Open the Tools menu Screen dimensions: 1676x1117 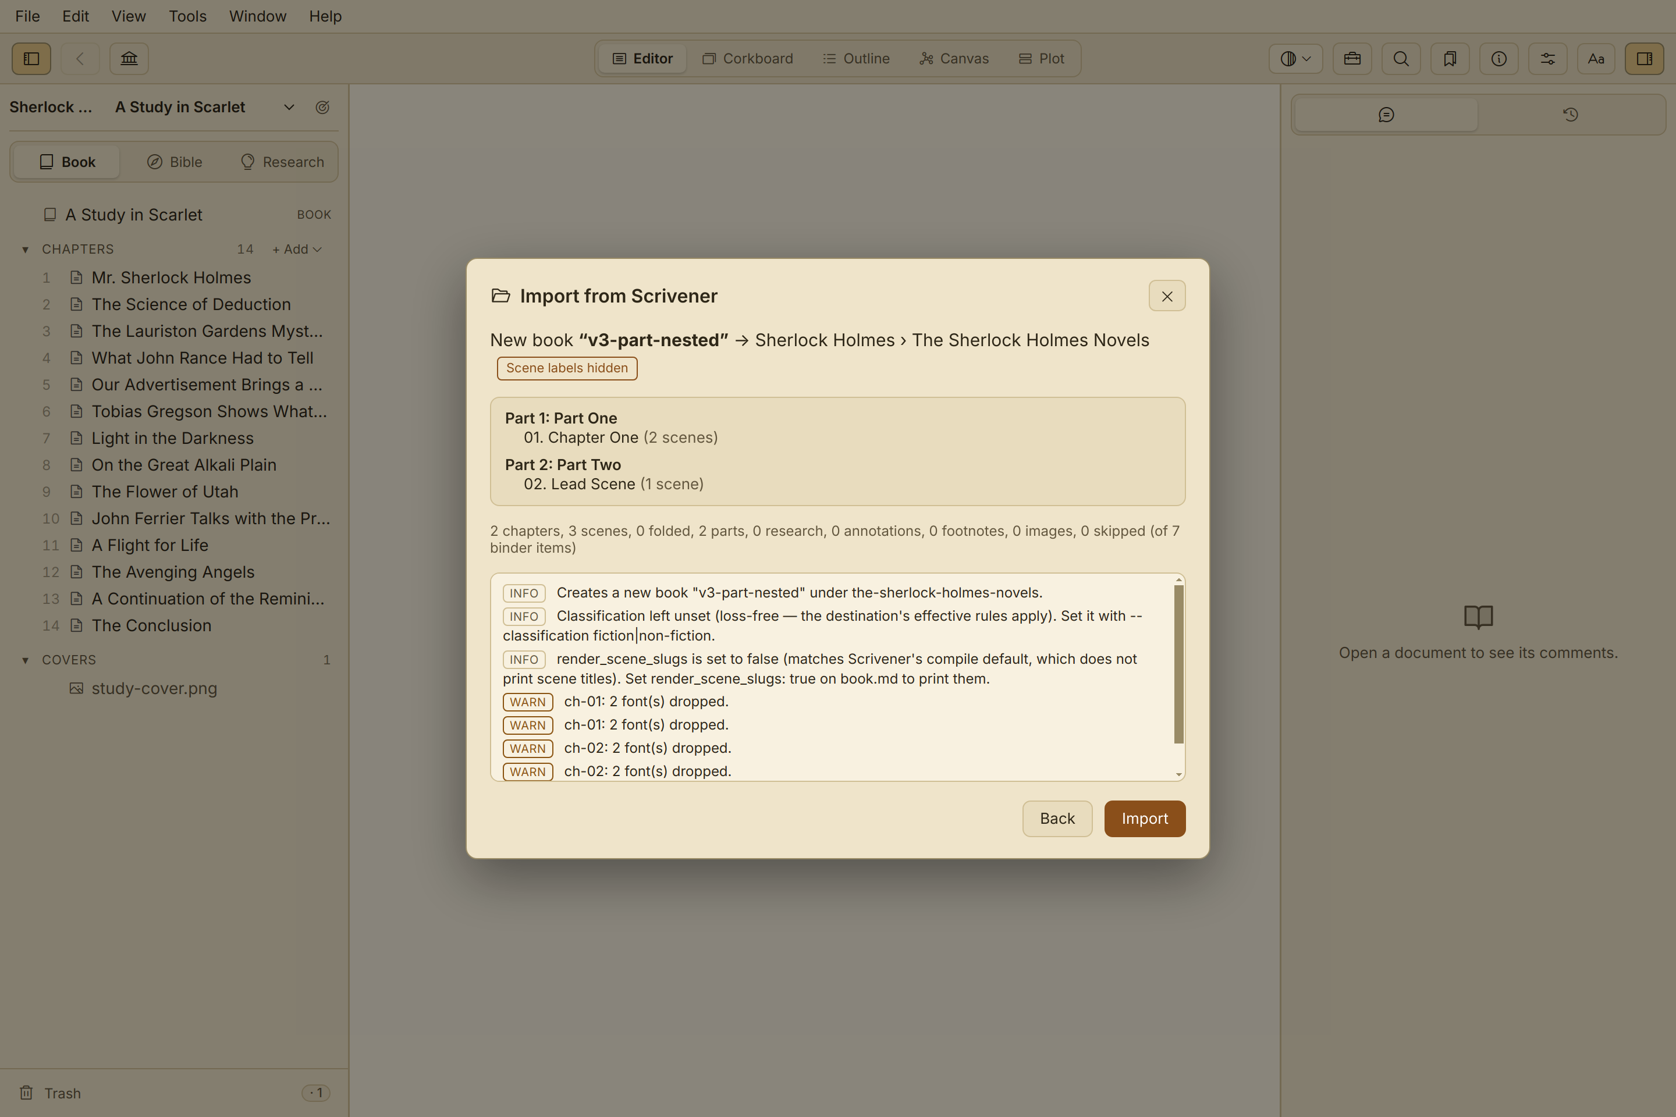coord(187,16)
